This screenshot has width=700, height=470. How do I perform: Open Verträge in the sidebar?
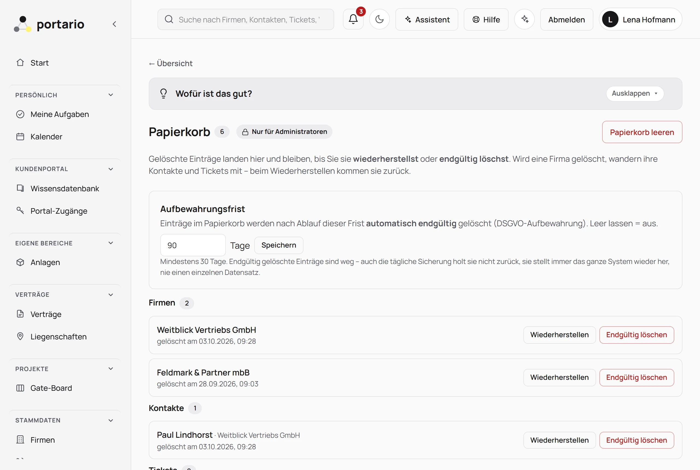tap(65, 314)
